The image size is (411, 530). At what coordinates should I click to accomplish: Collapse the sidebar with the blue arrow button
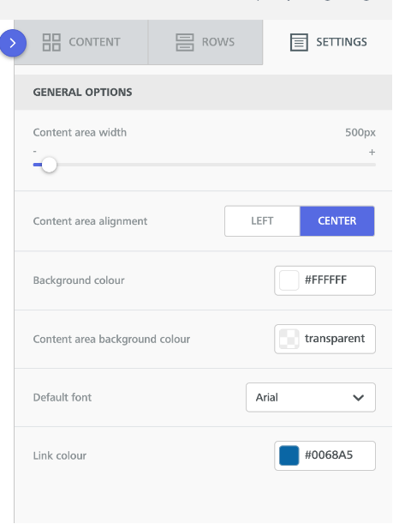13,43
